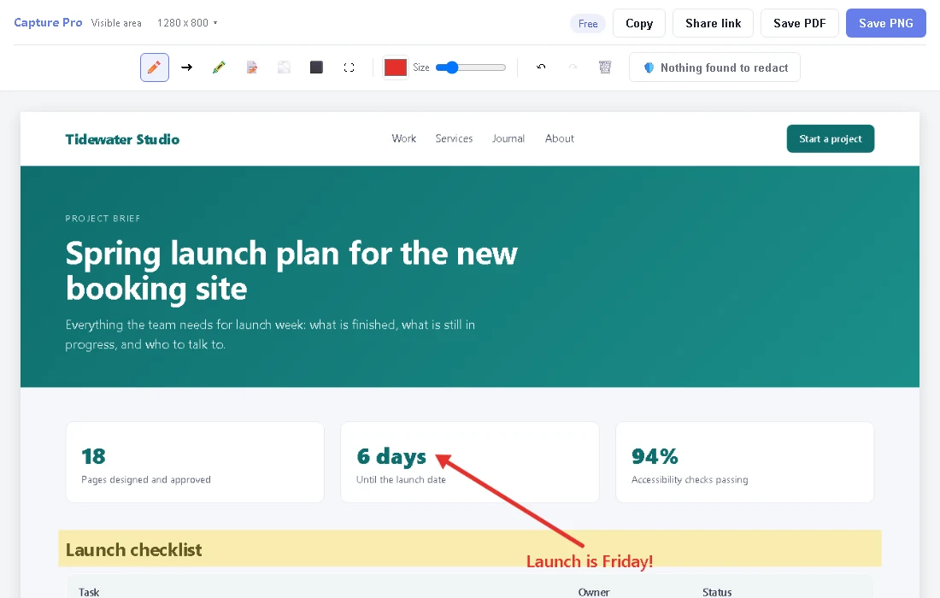Image resolution: width=940 pixels, height=598 pixels.
Task: Click the Visible area label
Action: pyautogui.click(x=116, y=23)
